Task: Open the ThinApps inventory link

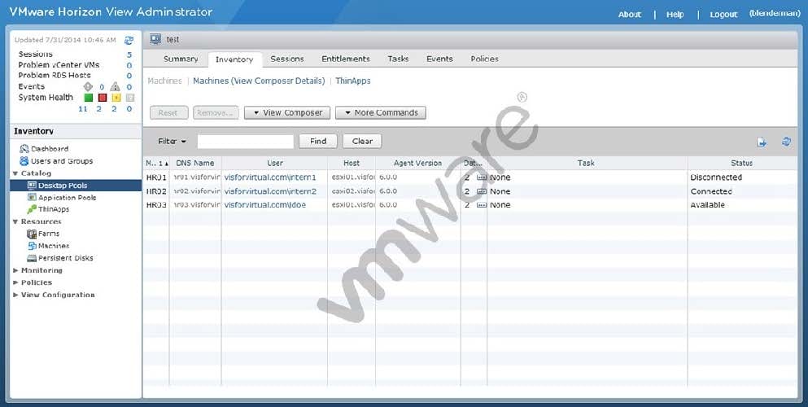Action: pyautogui.click(x=353, y=81)
